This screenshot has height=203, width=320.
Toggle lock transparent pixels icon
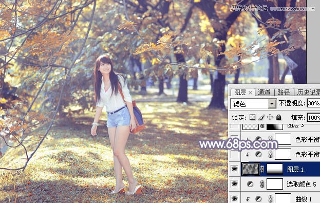click(x=252, y=117)
